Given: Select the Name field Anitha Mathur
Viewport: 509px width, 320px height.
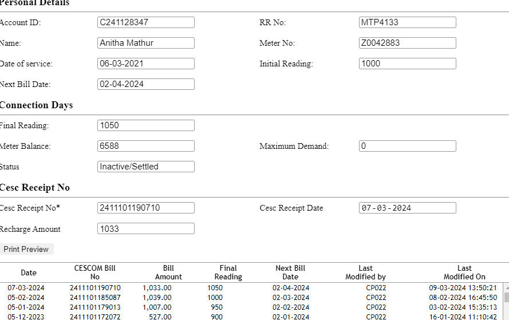Looking at the screenshot, I should 146,43.
